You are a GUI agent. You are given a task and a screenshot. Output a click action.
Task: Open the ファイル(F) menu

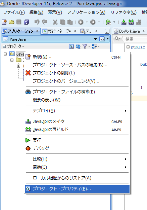point(14,12)
